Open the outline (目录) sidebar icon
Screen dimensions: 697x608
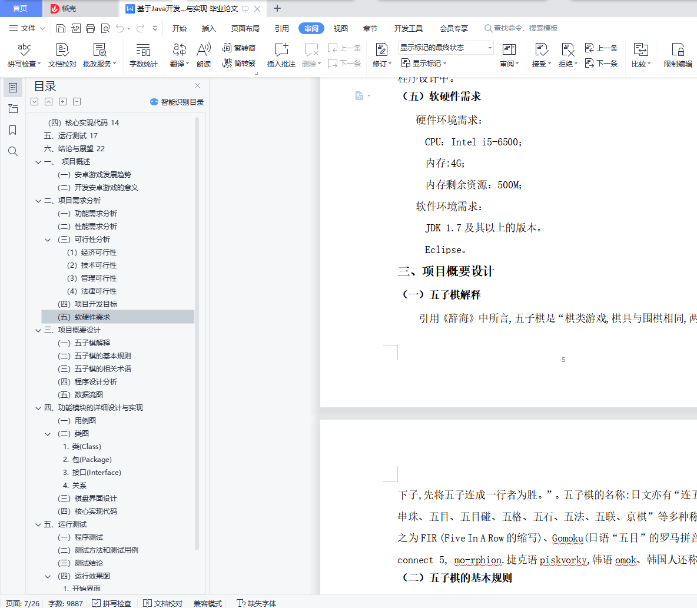pyautogui.click(x=13, y=88)
